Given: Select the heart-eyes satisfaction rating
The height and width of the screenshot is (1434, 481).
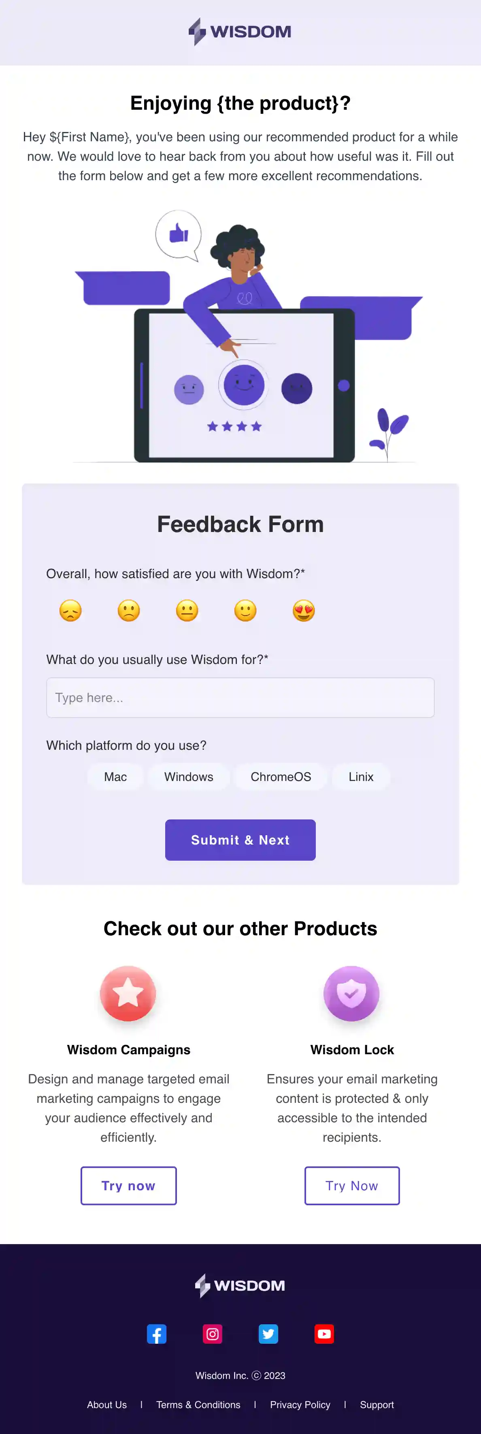Looking at the screenshot, I should point(303,611).
